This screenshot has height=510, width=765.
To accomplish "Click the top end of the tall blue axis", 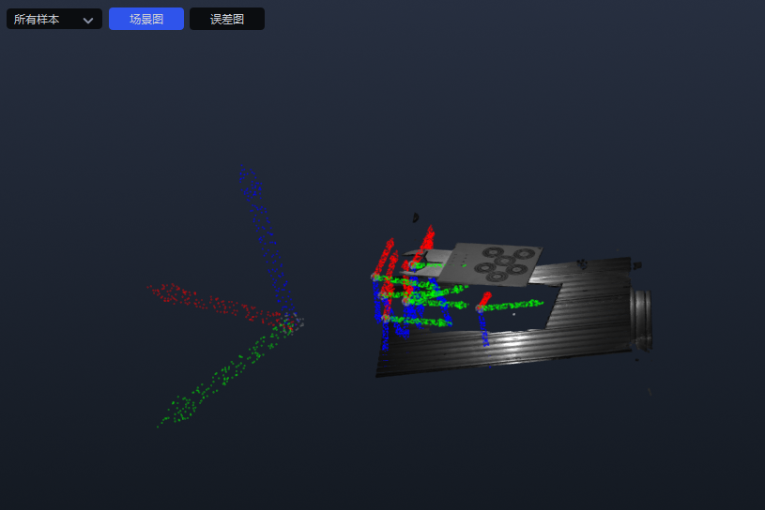I will click(247, 172).
